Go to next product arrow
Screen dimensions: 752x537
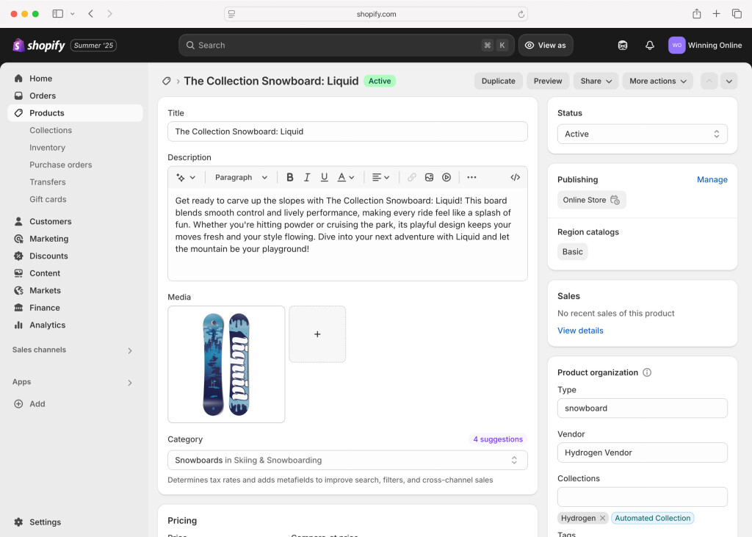[729, 81]
